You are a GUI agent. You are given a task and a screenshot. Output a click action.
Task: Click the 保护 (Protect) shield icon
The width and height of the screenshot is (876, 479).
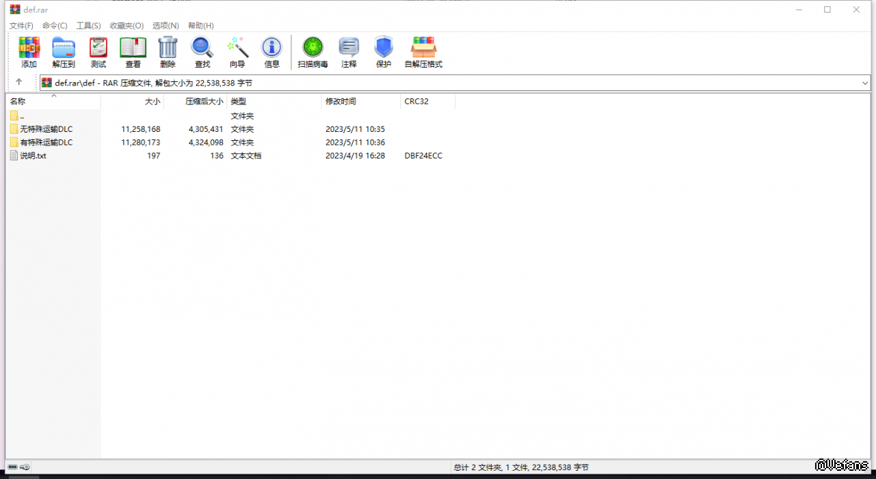[384, 48]
